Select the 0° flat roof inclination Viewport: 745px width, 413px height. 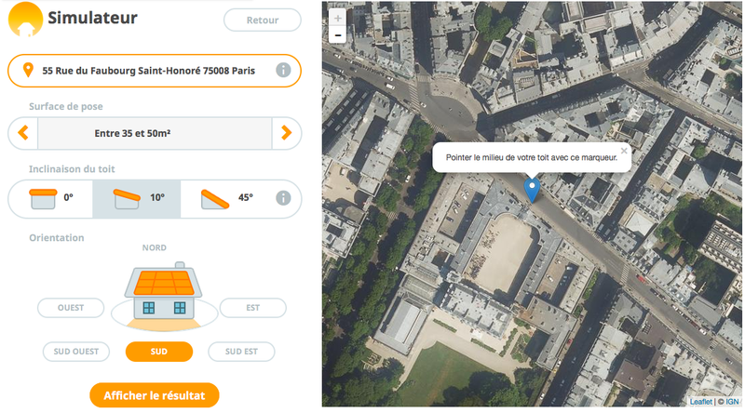(51, 198)
